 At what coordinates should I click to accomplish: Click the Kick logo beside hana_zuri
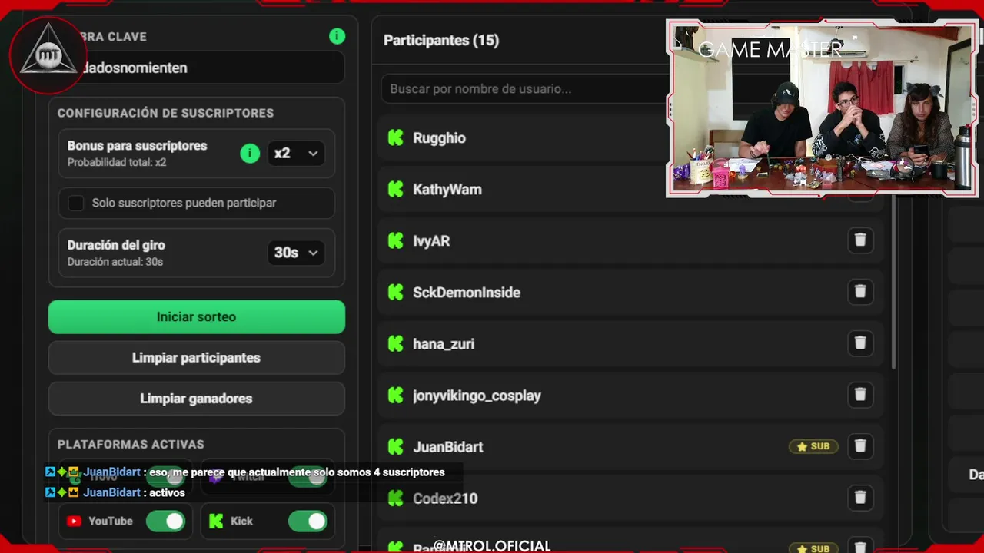(395, 343)
